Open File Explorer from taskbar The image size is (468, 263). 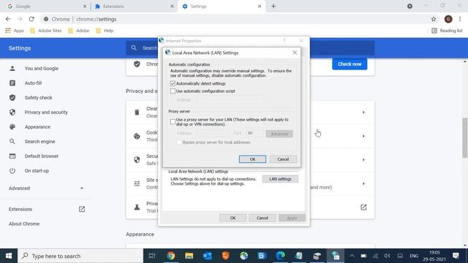click(x=189, y=256)
